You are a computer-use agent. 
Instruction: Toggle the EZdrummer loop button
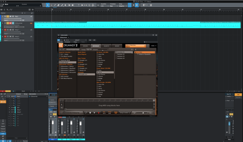86,113
